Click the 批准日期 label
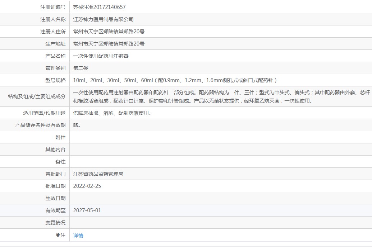 (x=55, y=186)
